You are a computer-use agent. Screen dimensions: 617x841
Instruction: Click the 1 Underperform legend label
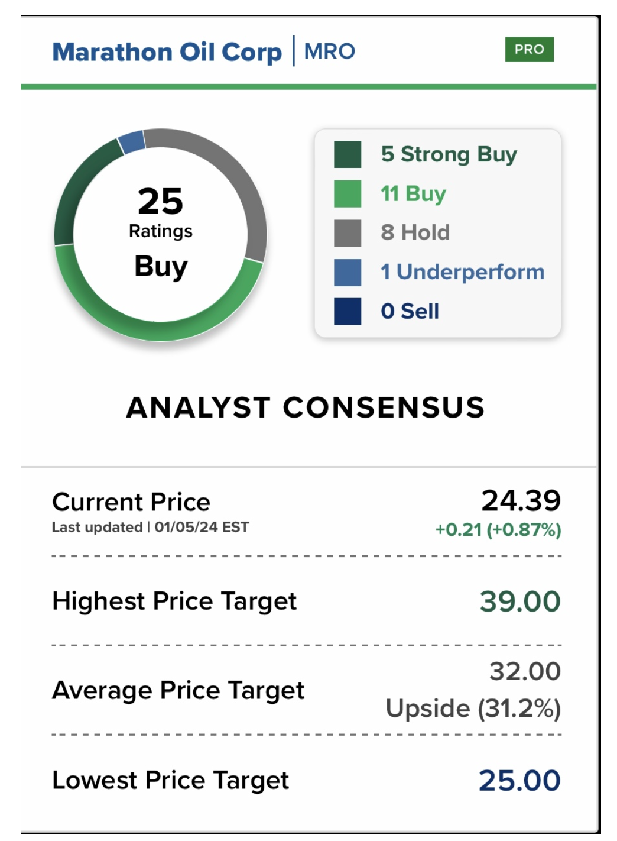[462, 272]
